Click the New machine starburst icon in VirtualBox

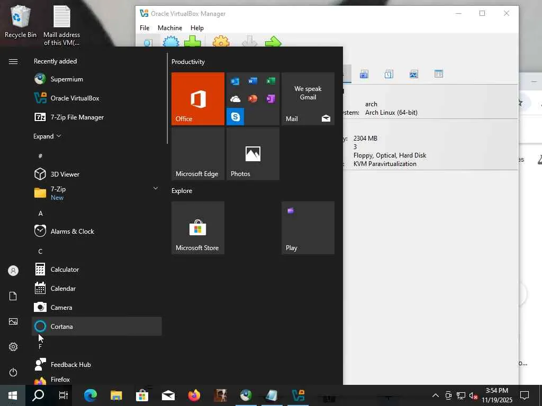[x=171, y=41]
